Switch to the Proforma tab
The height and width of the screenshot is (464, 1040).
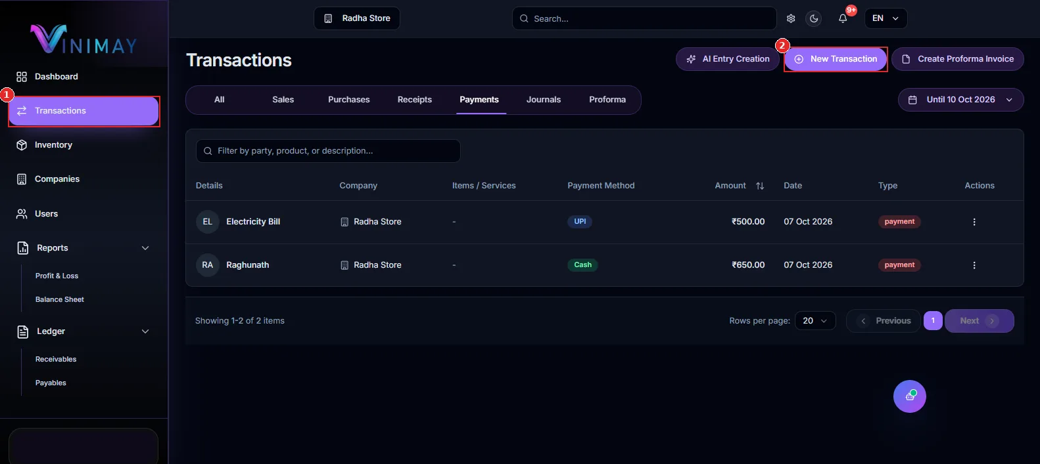tap(607, 100)
